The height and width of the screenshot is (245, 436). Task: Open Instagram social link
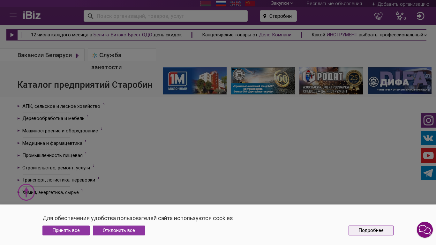point(428,120)
